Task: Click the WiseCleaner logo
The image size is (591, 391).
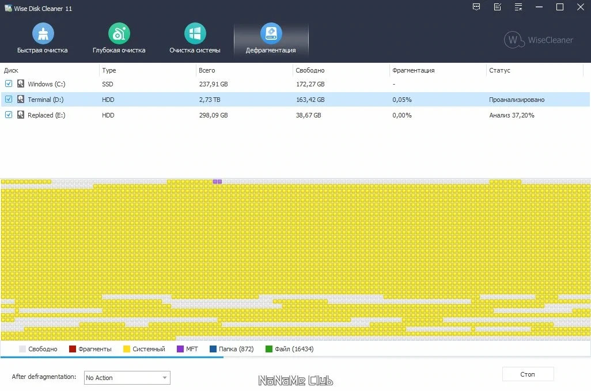Action: [x=539, y=40]
